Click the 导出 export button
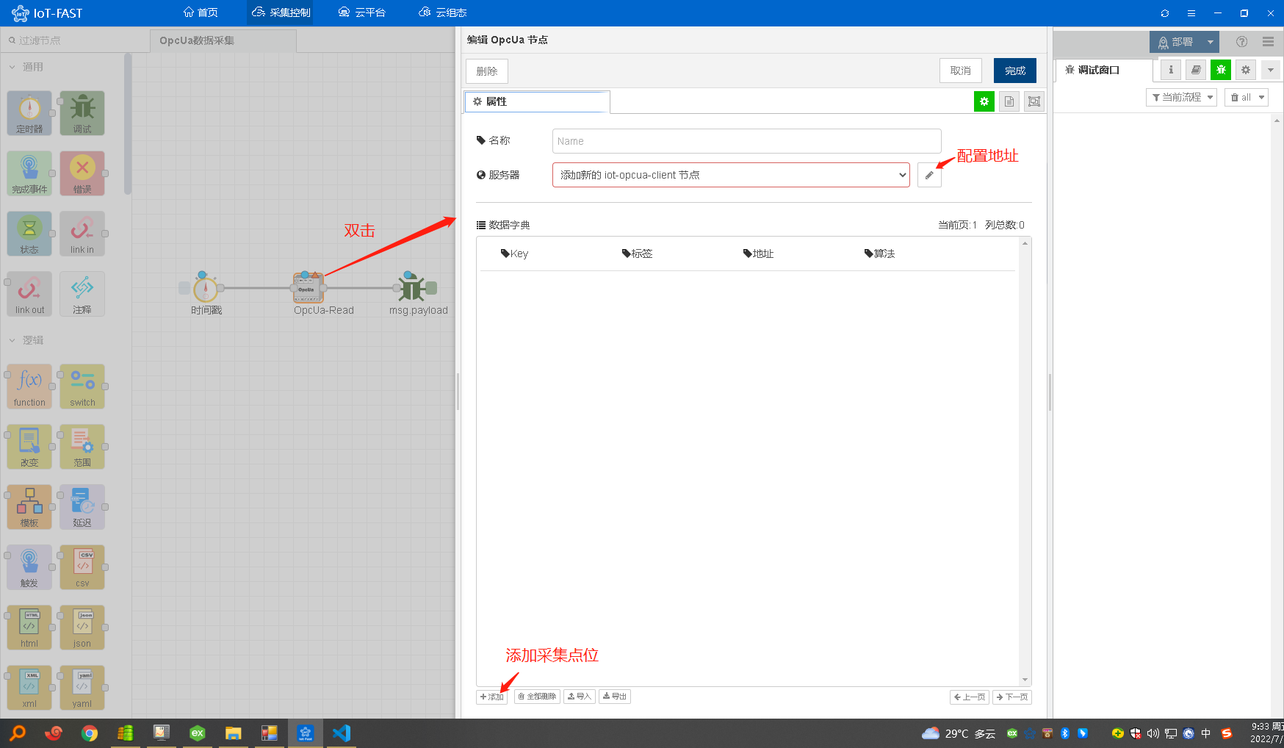The image size is (1284, 748). click(615, 697)
